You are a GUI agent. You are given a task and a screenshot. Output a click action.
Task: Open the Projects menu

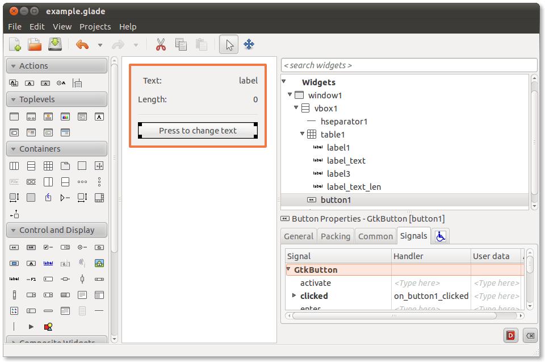point(95,26)
